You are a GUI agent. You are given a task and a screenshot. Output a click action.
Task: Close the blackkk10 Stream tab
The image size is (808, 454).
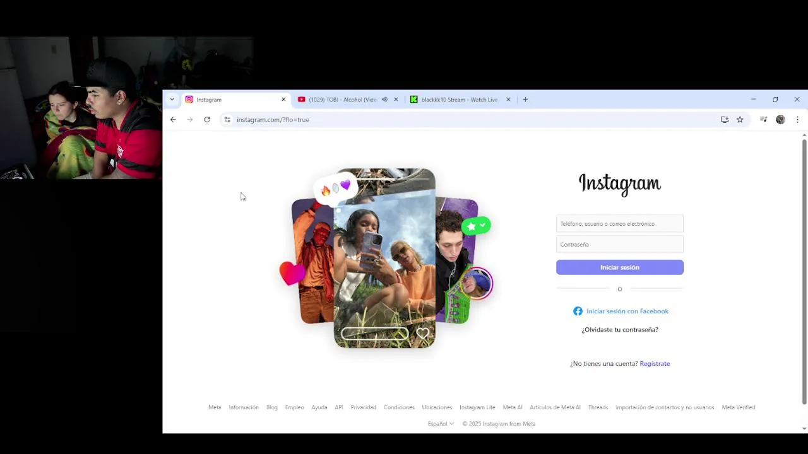508,99
